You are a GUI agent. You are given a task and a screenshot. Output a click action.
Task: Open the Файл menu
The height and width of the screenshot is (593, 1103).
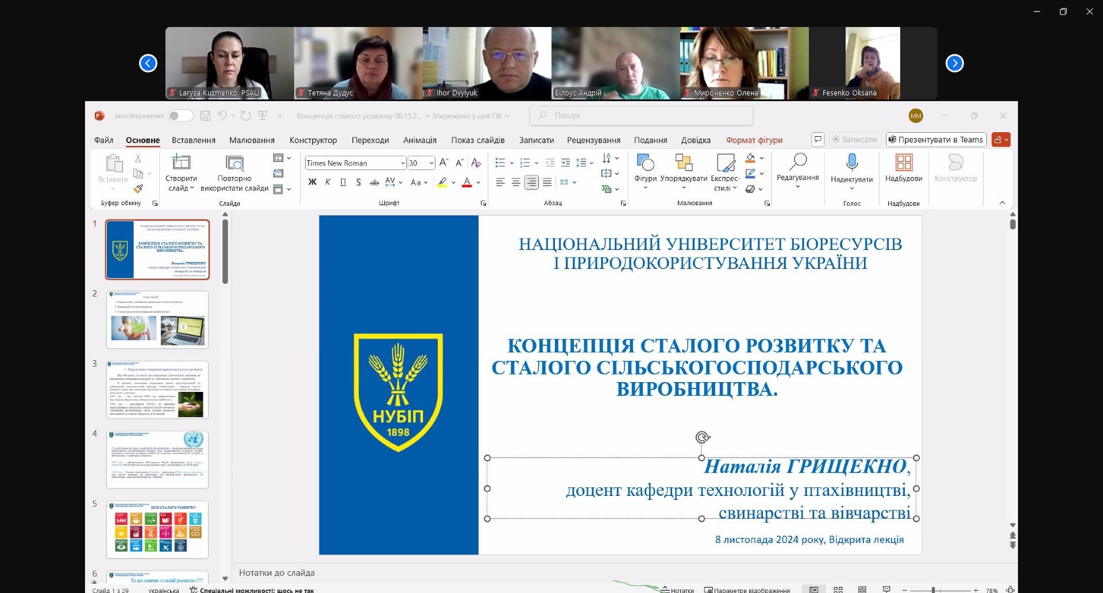(103, 140)
